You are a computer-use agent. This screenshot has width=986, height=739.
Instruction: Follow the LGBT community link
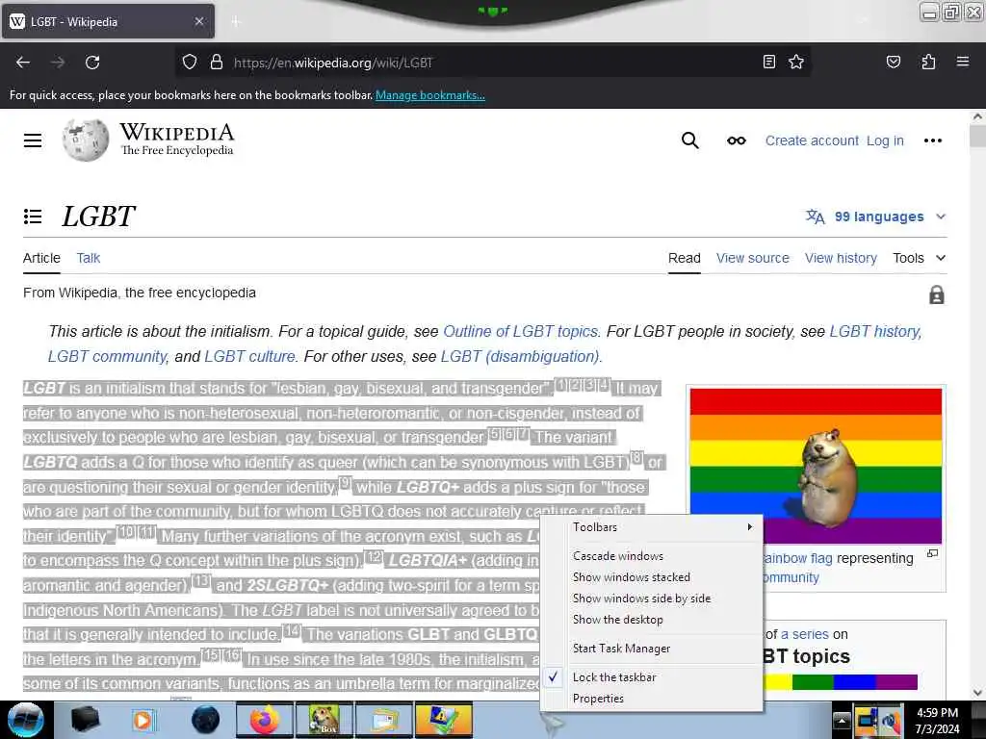pos(108,356)
